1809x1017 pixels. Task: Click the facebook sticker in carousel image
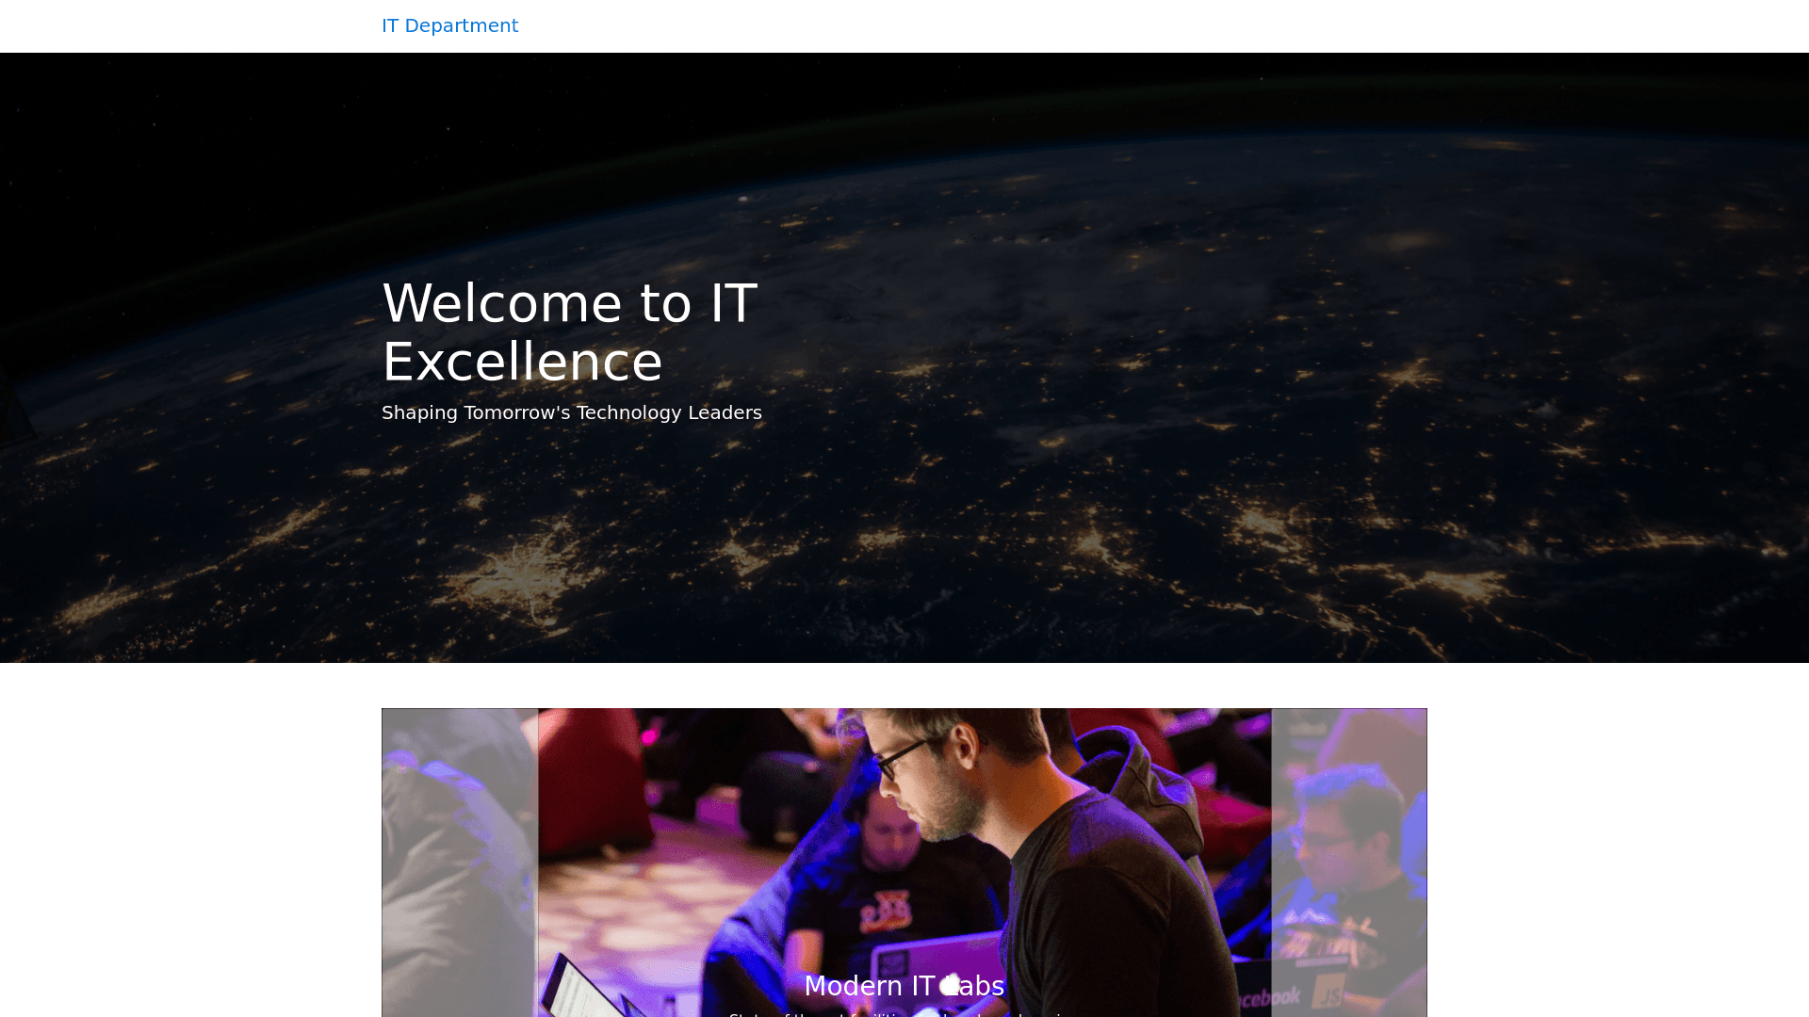pos(1267,998)
